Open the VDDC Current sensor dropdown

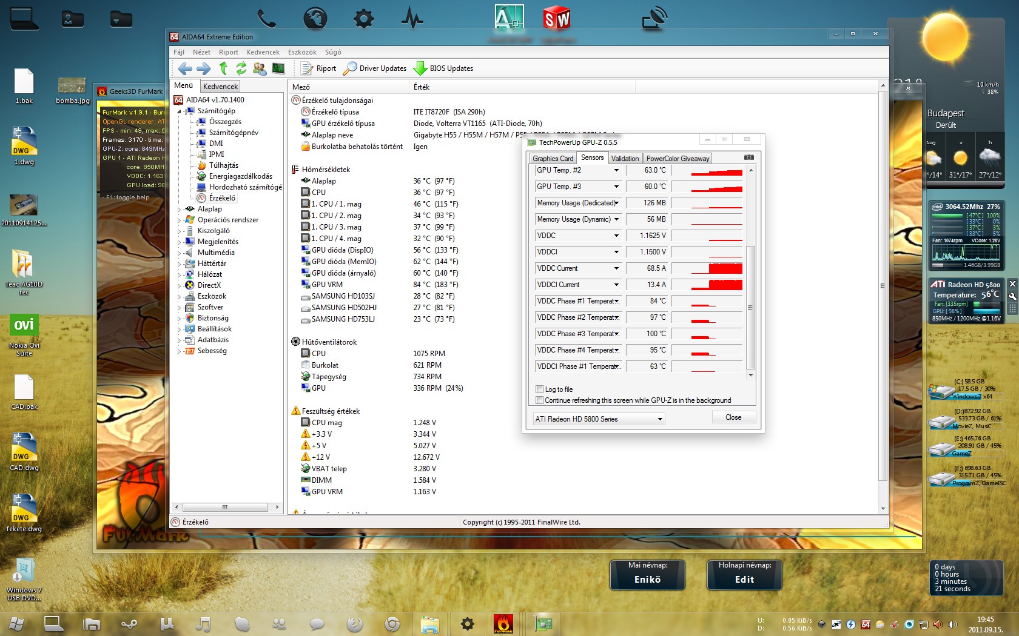616,268
